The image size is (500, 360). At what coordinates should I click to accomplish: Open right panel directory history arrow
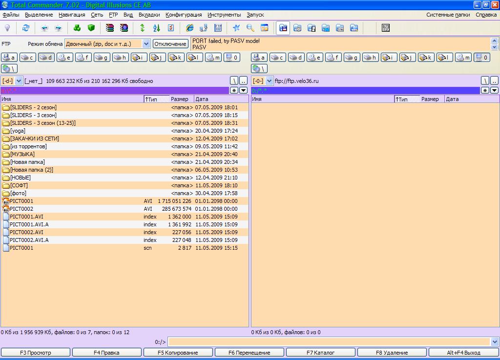click(x=494, y=90)
